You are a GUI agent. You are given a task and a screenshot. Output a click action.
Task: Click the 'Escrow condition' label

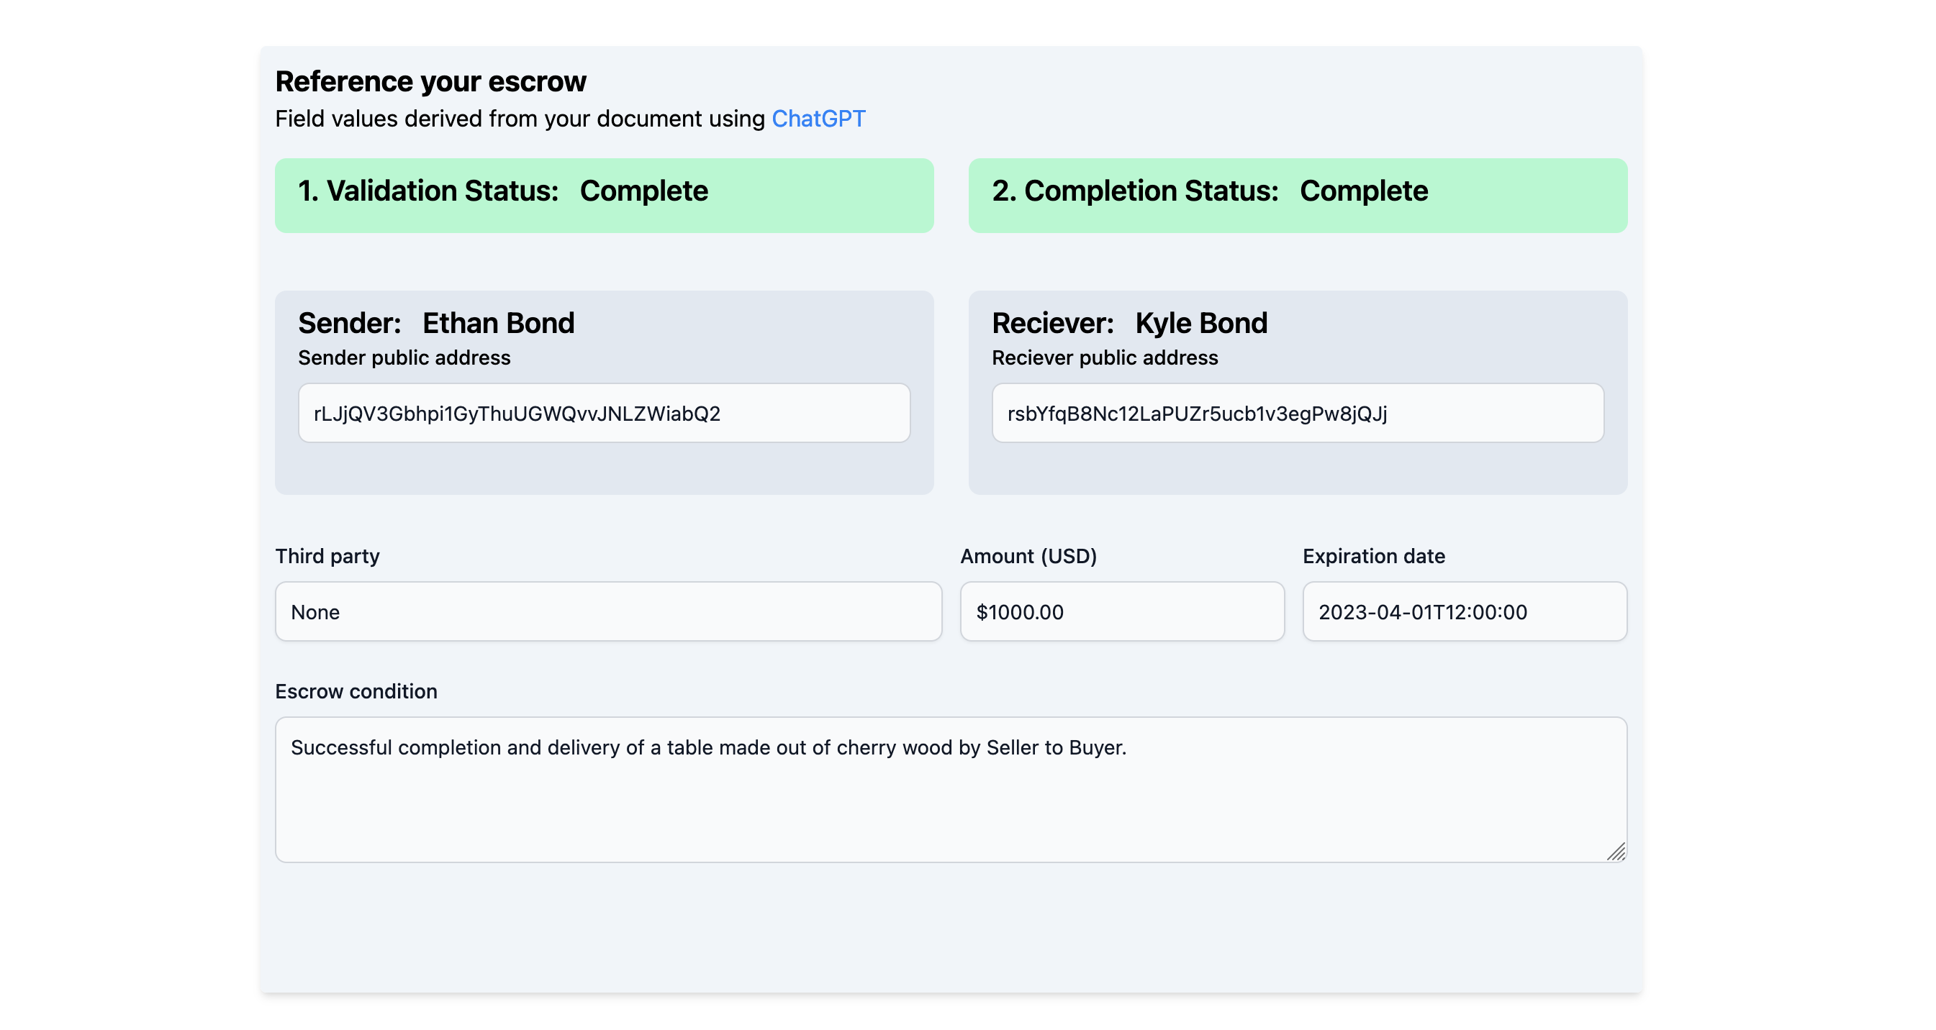point(356,691)
